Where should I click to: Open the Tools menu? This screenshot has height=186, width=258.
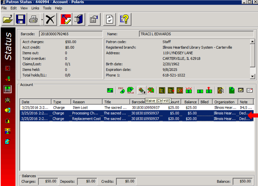(47, 8)
